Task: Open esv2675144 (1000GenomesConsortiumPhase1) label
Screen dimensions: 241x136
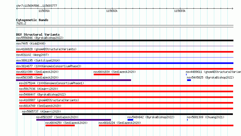Action: (51, 83)
